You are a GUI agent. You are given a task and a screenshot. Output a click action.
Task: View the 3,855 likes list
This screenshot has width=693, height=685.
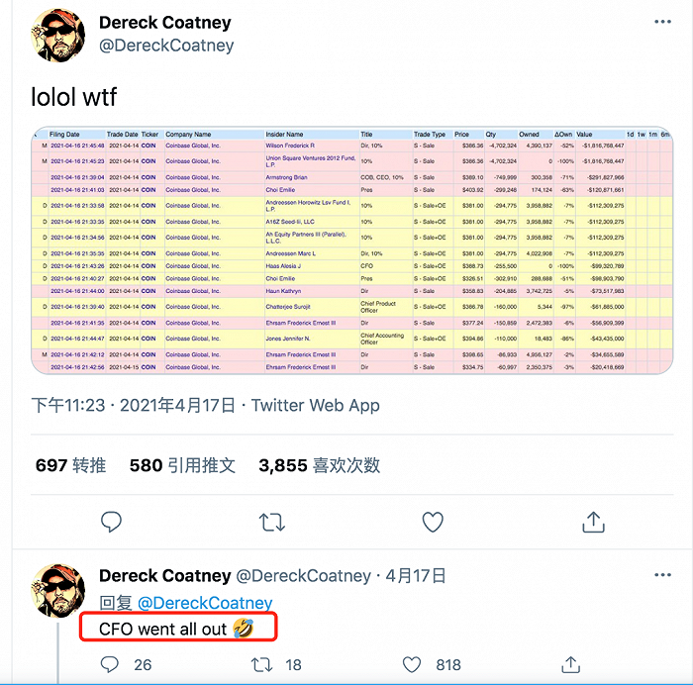[x=319, y=465]
